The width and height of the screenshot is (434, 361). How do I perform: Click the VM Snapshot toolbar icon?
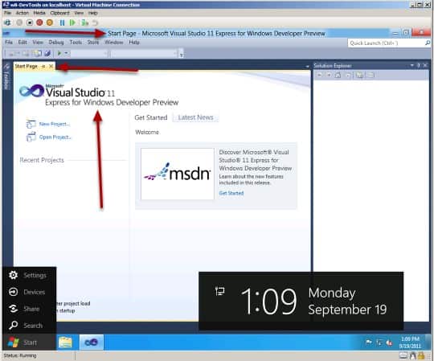click(x=84, y=23)
